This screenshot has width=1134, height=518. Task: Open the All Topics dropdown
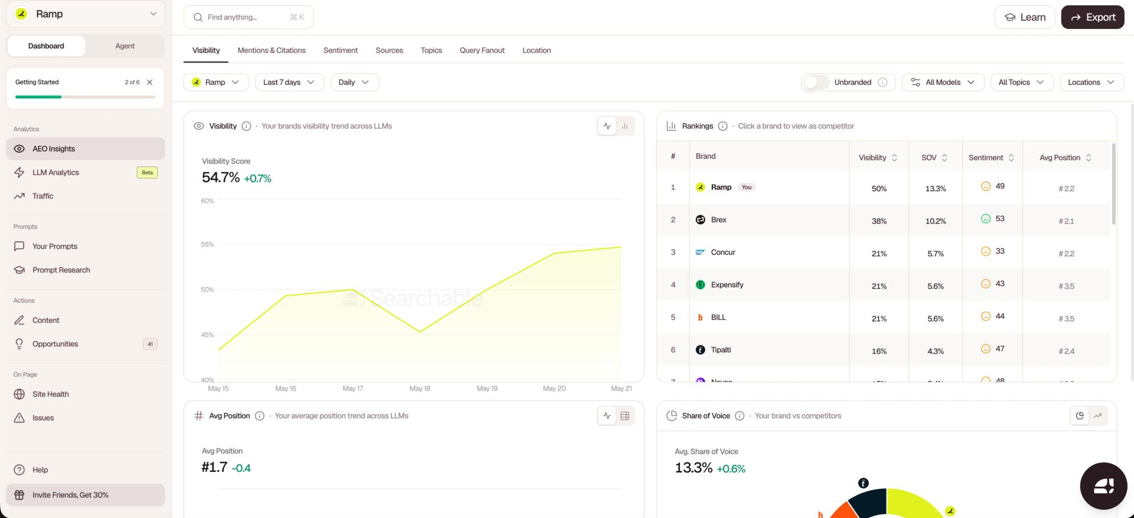tap(1022, 82)
